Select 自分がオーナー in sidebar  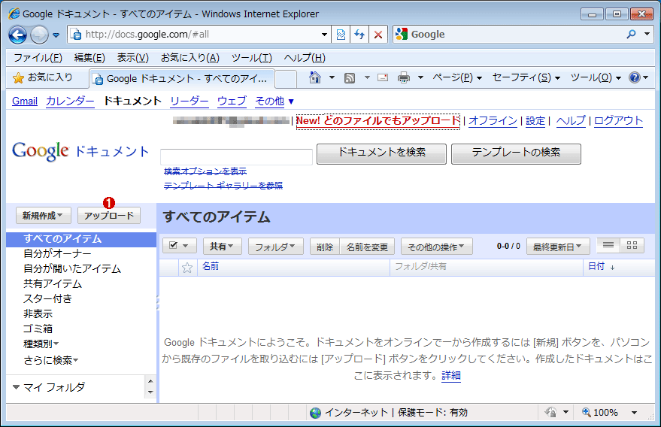tap(57, 253)
